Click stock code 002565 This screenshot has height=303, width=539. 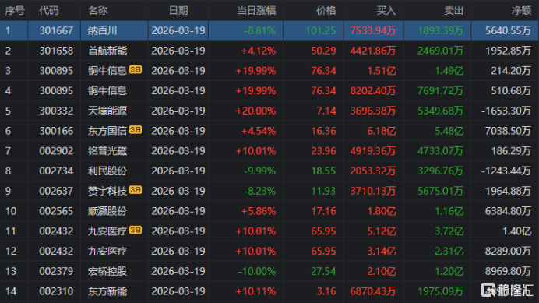pyautogui.click(x=56, y=211)
